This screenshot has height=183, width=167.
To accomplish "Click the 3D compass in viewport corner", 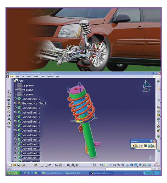I will [147, 86].
